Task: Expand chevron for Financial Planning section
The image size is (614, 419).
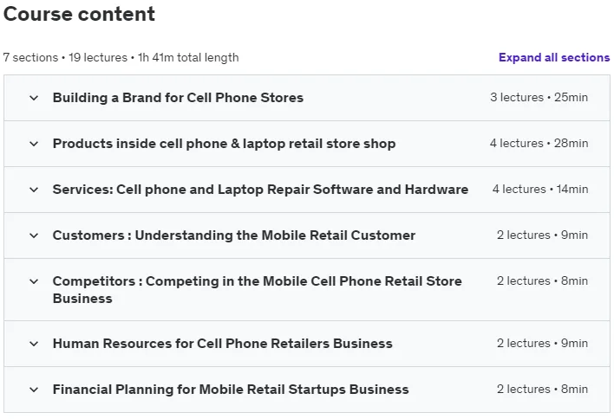Action: click(34, 390)
